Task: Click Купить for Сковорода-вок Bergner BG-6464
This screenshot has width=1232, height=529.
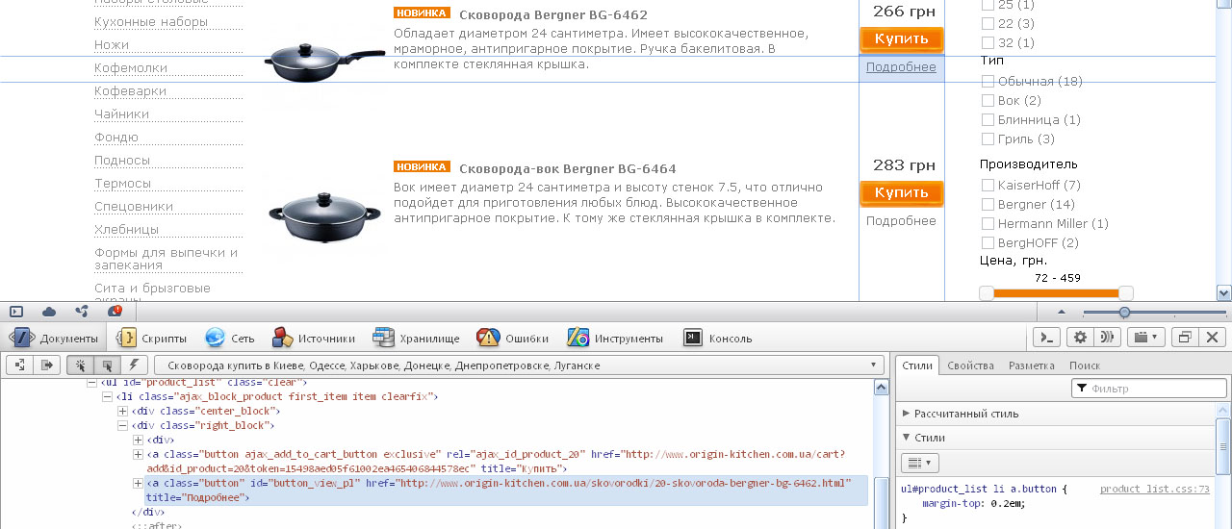Action: [902, 193]
